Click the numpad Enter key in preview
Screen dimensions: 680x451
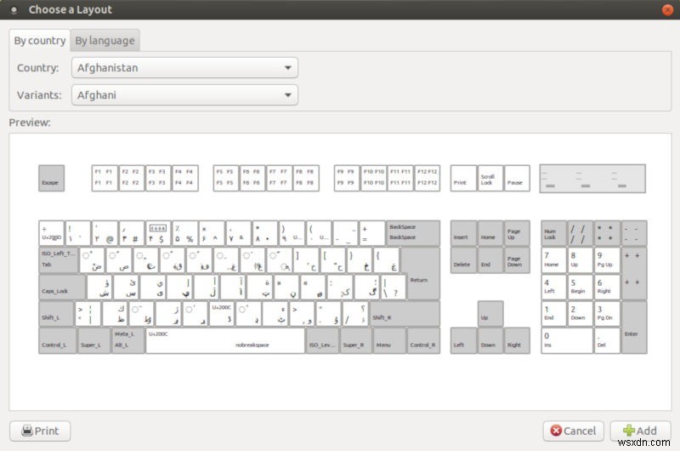[x=634, y=328]
